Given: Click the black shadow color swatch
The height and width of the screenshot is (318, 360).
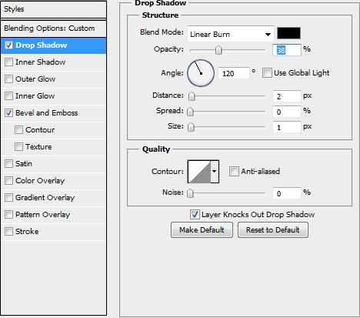Looking at the screenshot, I should [x=288, y=33].
